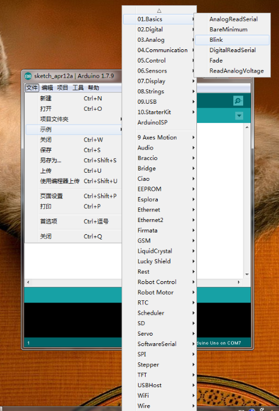Expand the 10.StarterKit submenu
This screenshot has width=279, height=411.
tap(159, 112)
